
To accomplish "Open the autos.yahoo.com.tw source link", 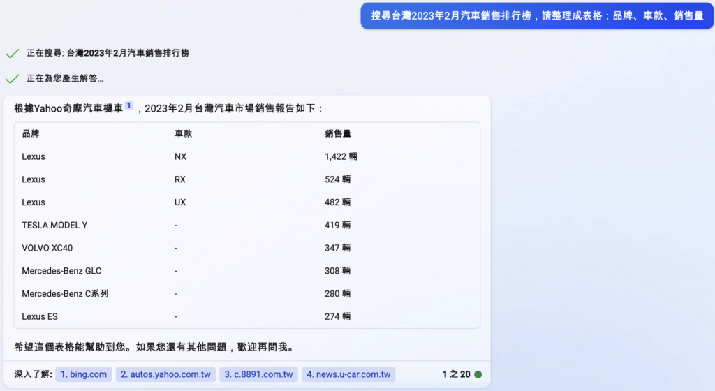I will 165,374.
